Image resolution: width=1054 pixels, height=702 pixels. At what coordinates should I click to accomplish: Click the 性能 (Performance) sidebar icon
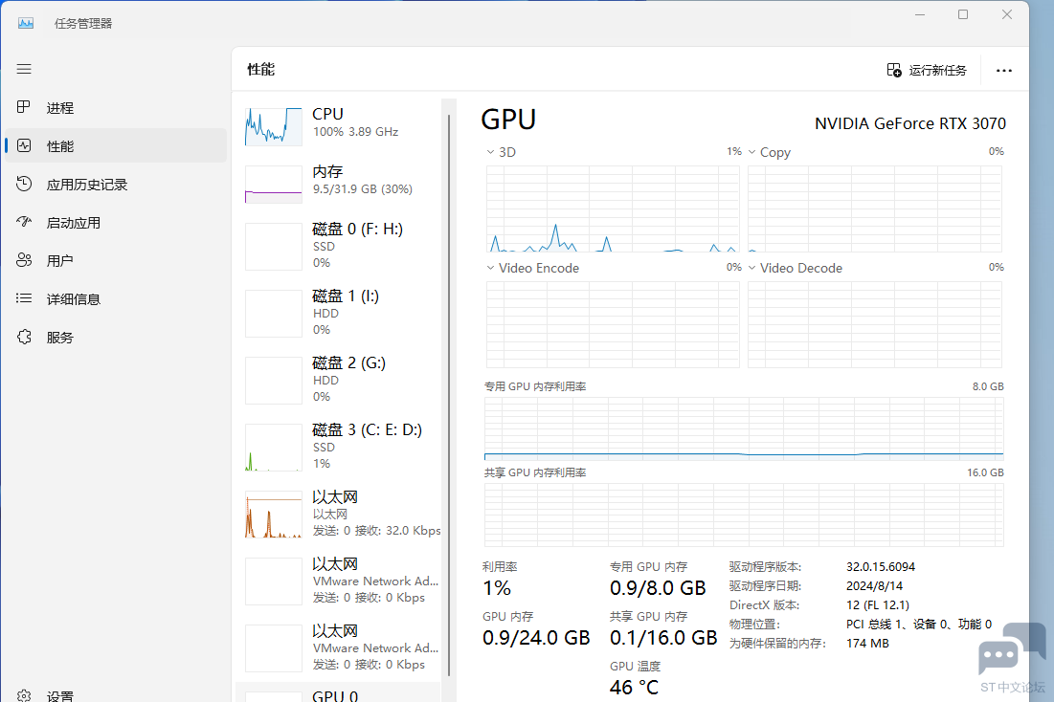[x=24, y=145]
